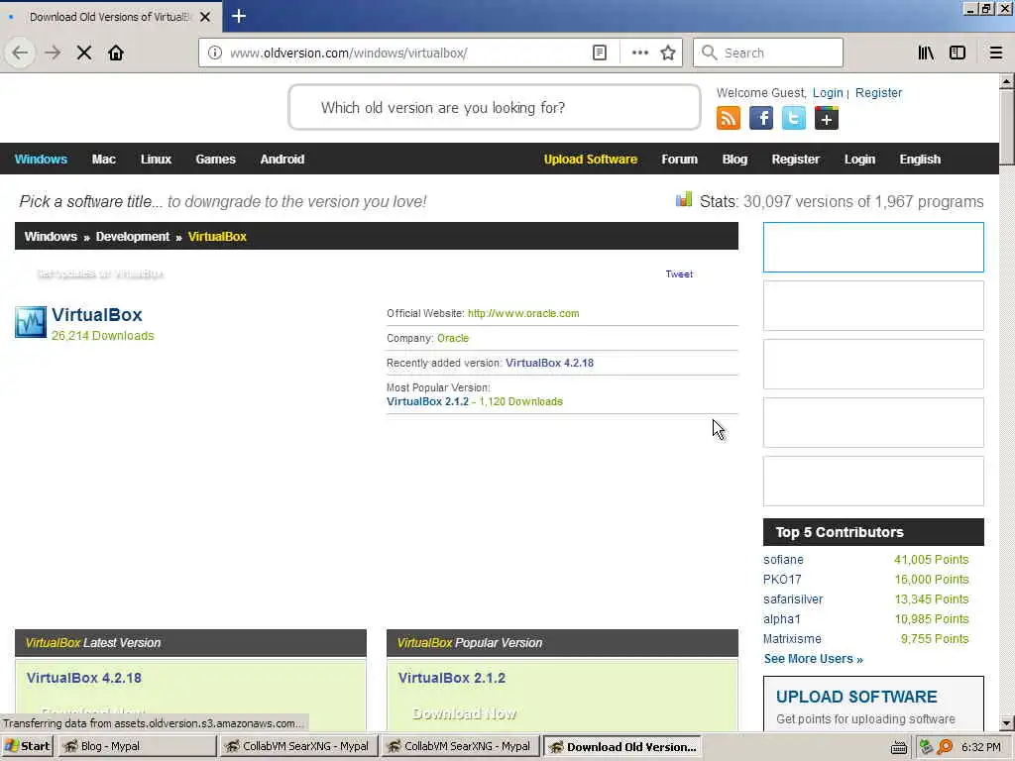Open the browser library icon

click(x=926, y=53)
